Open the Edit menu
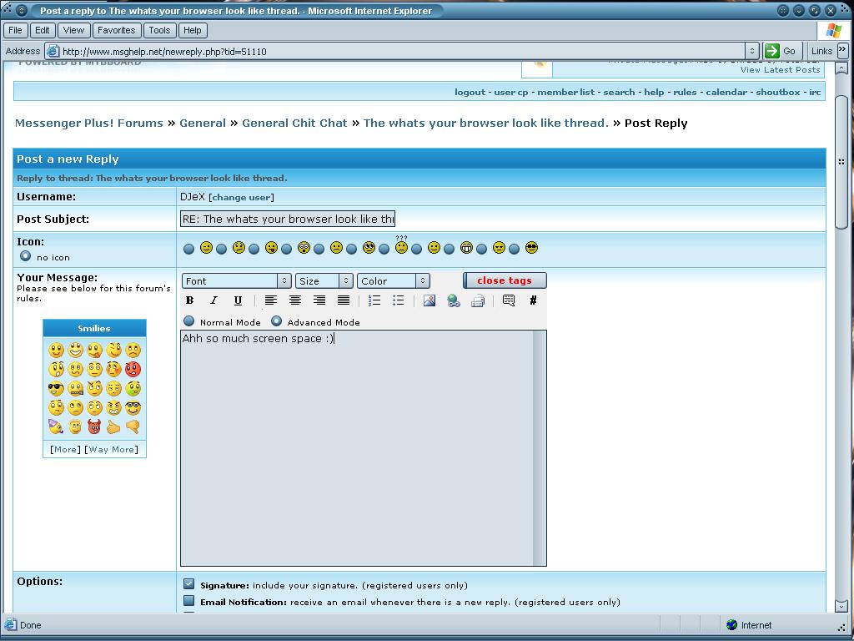 tap(43, 30)
